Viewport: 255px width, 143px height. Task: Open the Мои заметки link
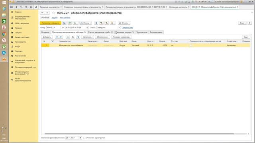pos(65,17)
